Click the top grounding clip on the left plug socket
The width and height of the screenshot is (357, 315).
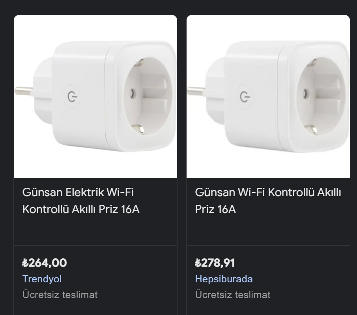pyautogui.click(x=138, y=63)
